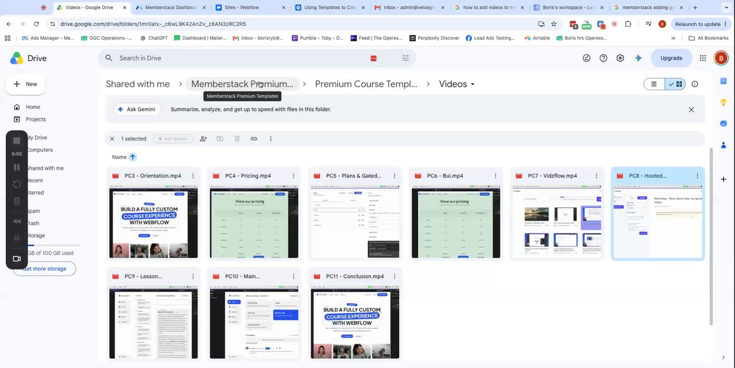Open Projects in Drive sidebar
This screenshot has height=368, width=735.
[36, 119]
